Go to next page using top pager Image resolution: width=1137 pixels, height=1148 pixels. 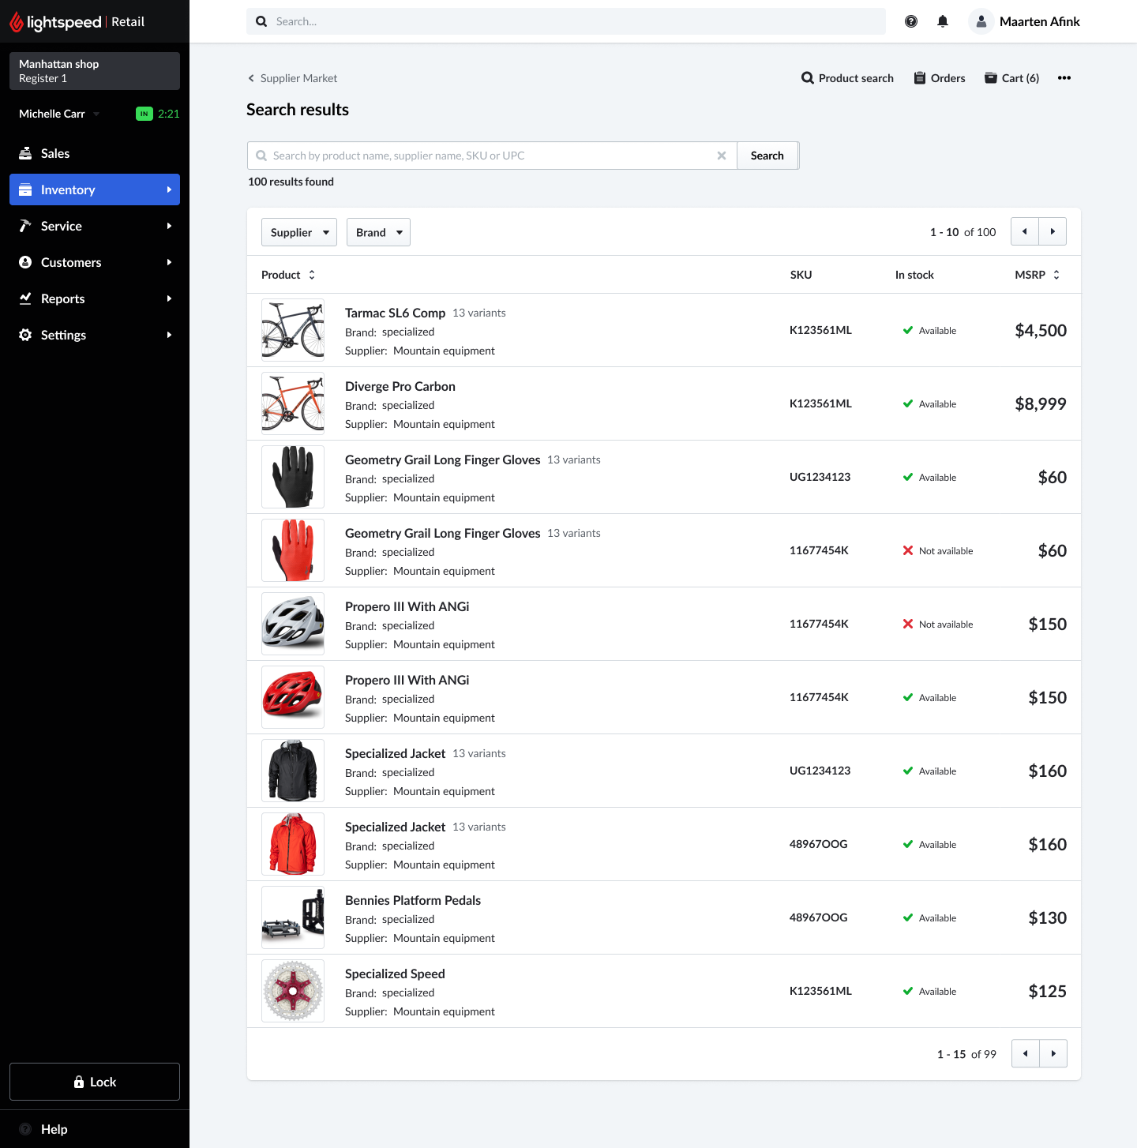(1053, 231)
